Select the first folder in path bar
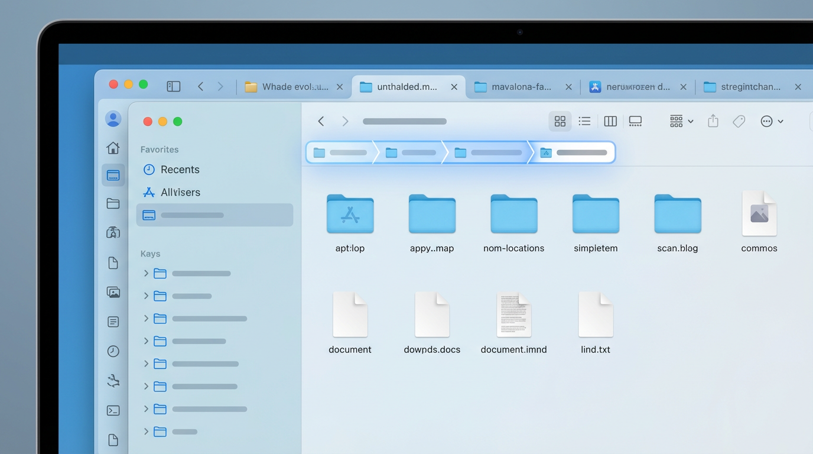This screenshot has width=813, height=454. (x=340, y=153)
